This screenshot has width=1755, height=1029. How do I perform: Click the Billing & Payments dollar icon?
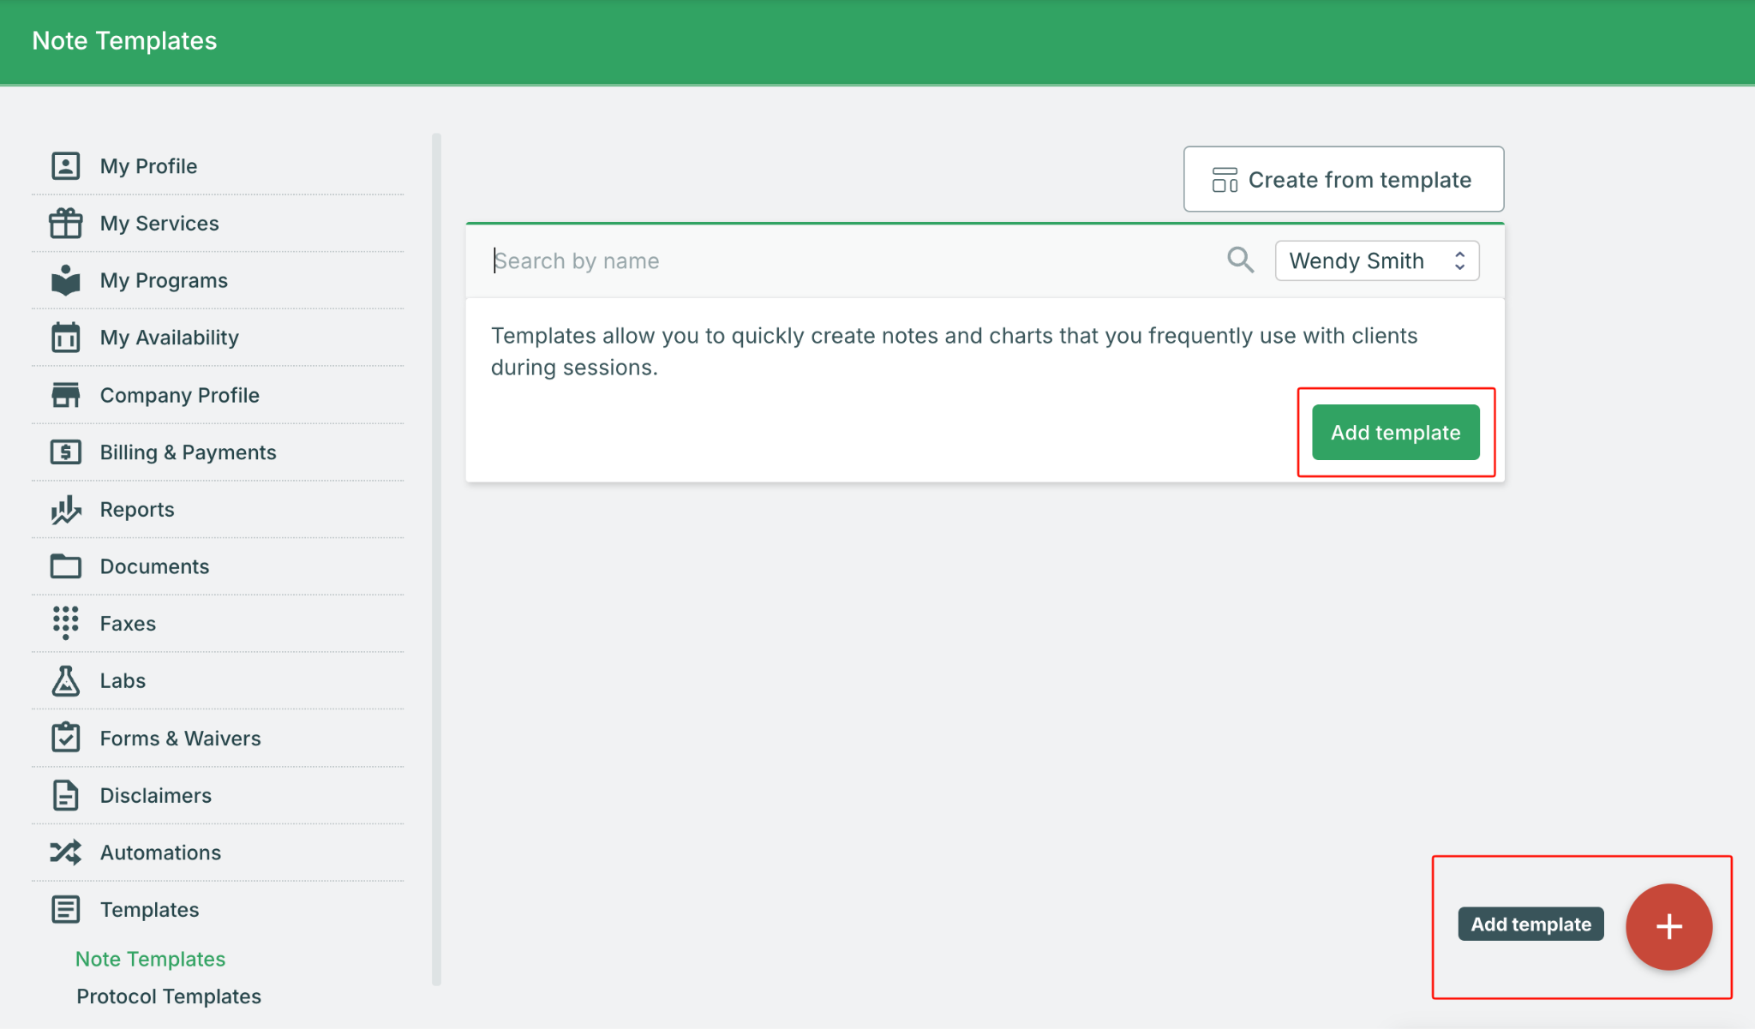[x=66, y=452]
